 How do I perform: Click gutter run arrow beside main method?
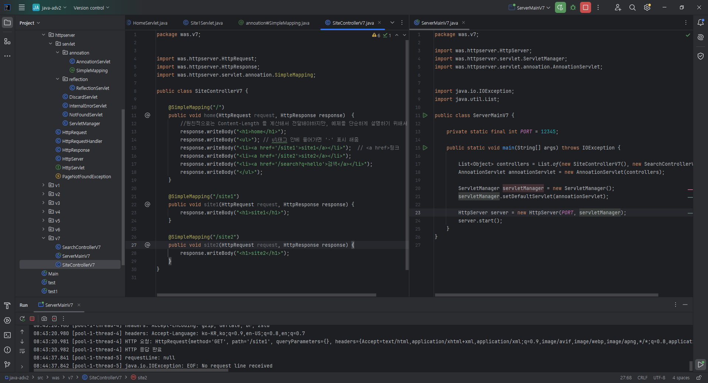(425, 148)
